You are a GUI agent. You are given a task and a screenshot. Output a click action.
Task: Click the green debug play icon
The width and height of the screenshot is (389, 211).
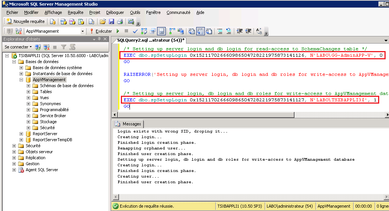coord(118,31)
